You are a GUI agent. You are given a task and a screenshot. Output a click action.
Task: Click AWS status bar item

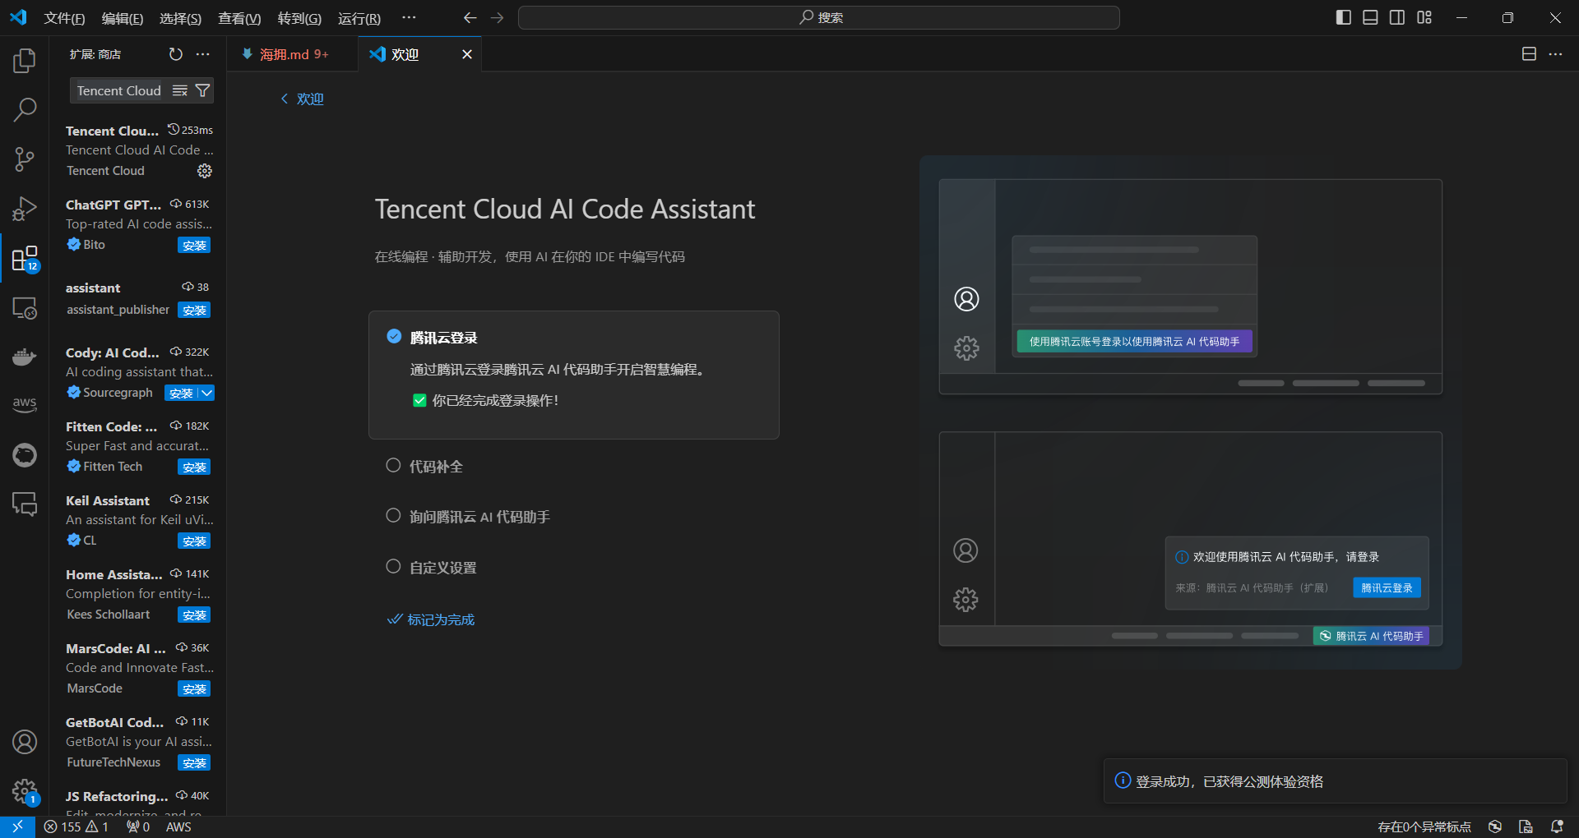pos(178,826)
